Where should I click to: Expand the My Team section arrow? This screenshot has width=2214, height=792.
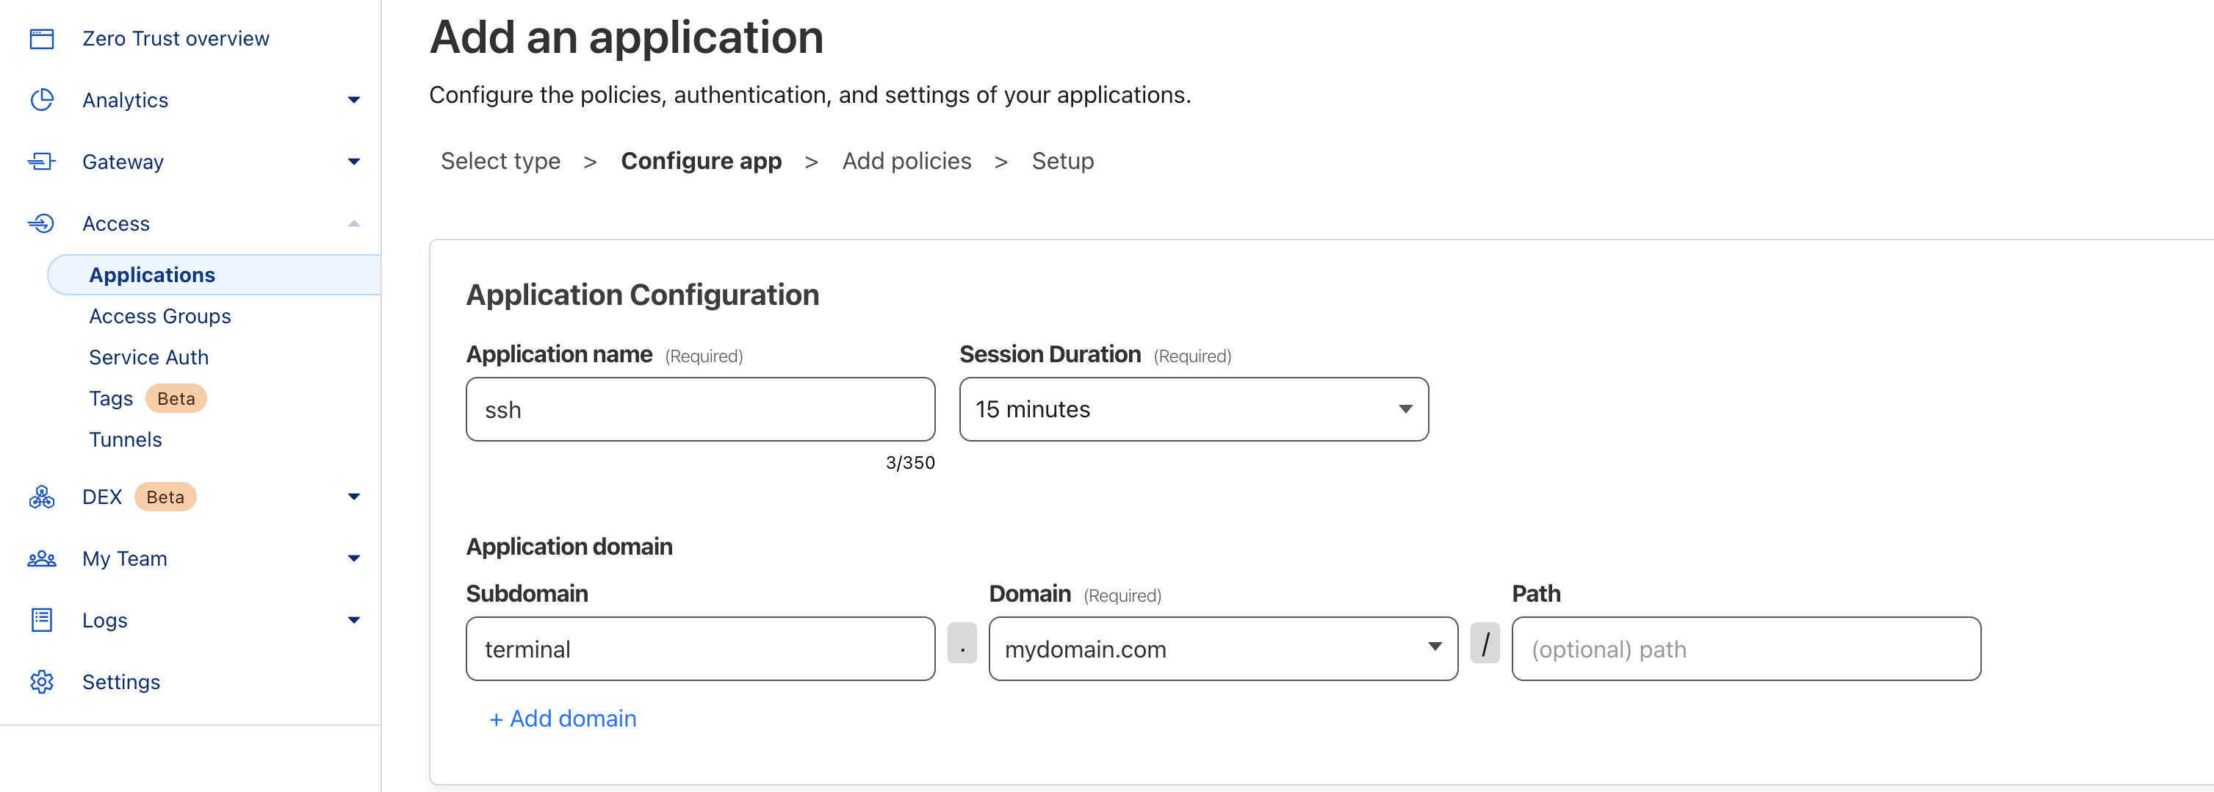353,559
